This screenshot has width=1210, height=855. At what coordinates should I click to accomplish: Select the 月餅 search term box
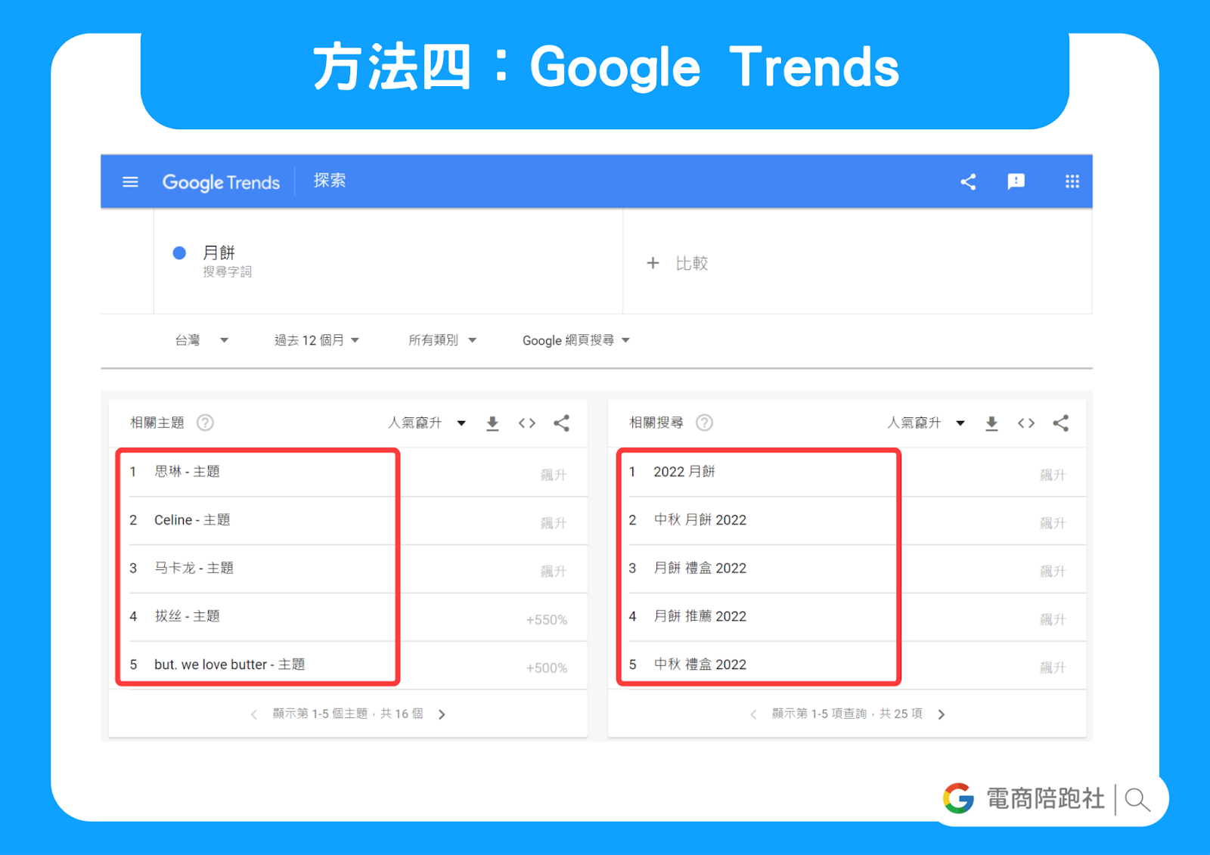[388, 262]
